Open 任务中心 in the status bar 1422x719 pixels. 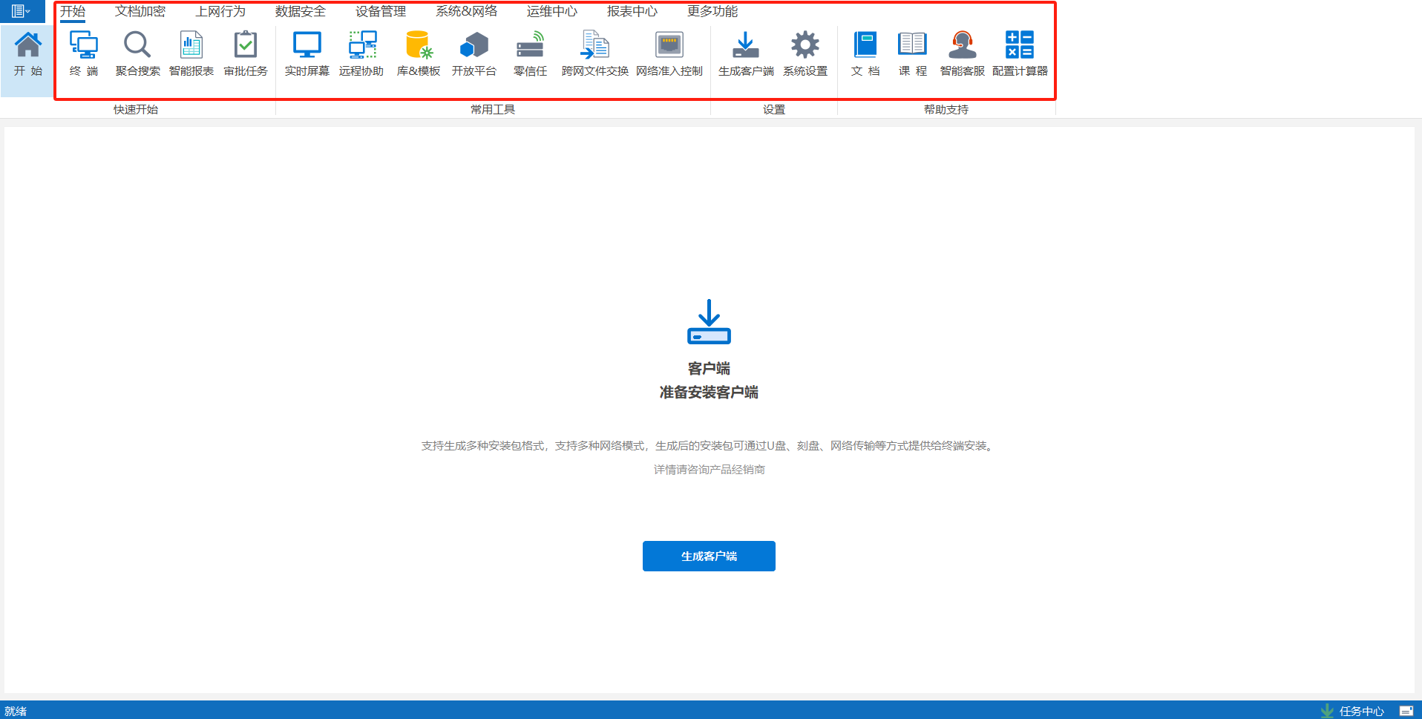(1360, 711)
